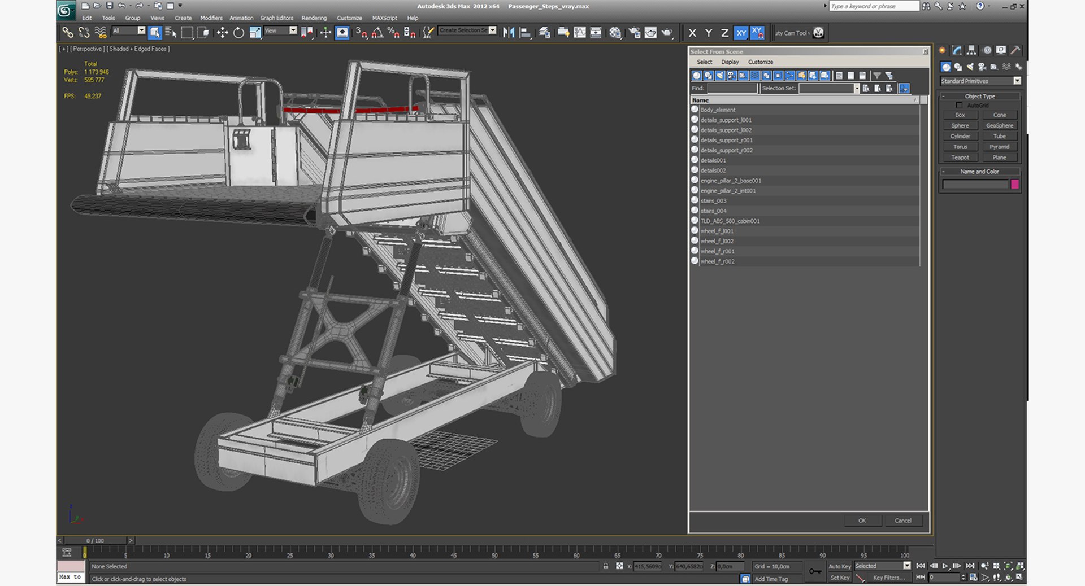
Task: Click the pink object color swatch
Action: (x=1014, y=184)
